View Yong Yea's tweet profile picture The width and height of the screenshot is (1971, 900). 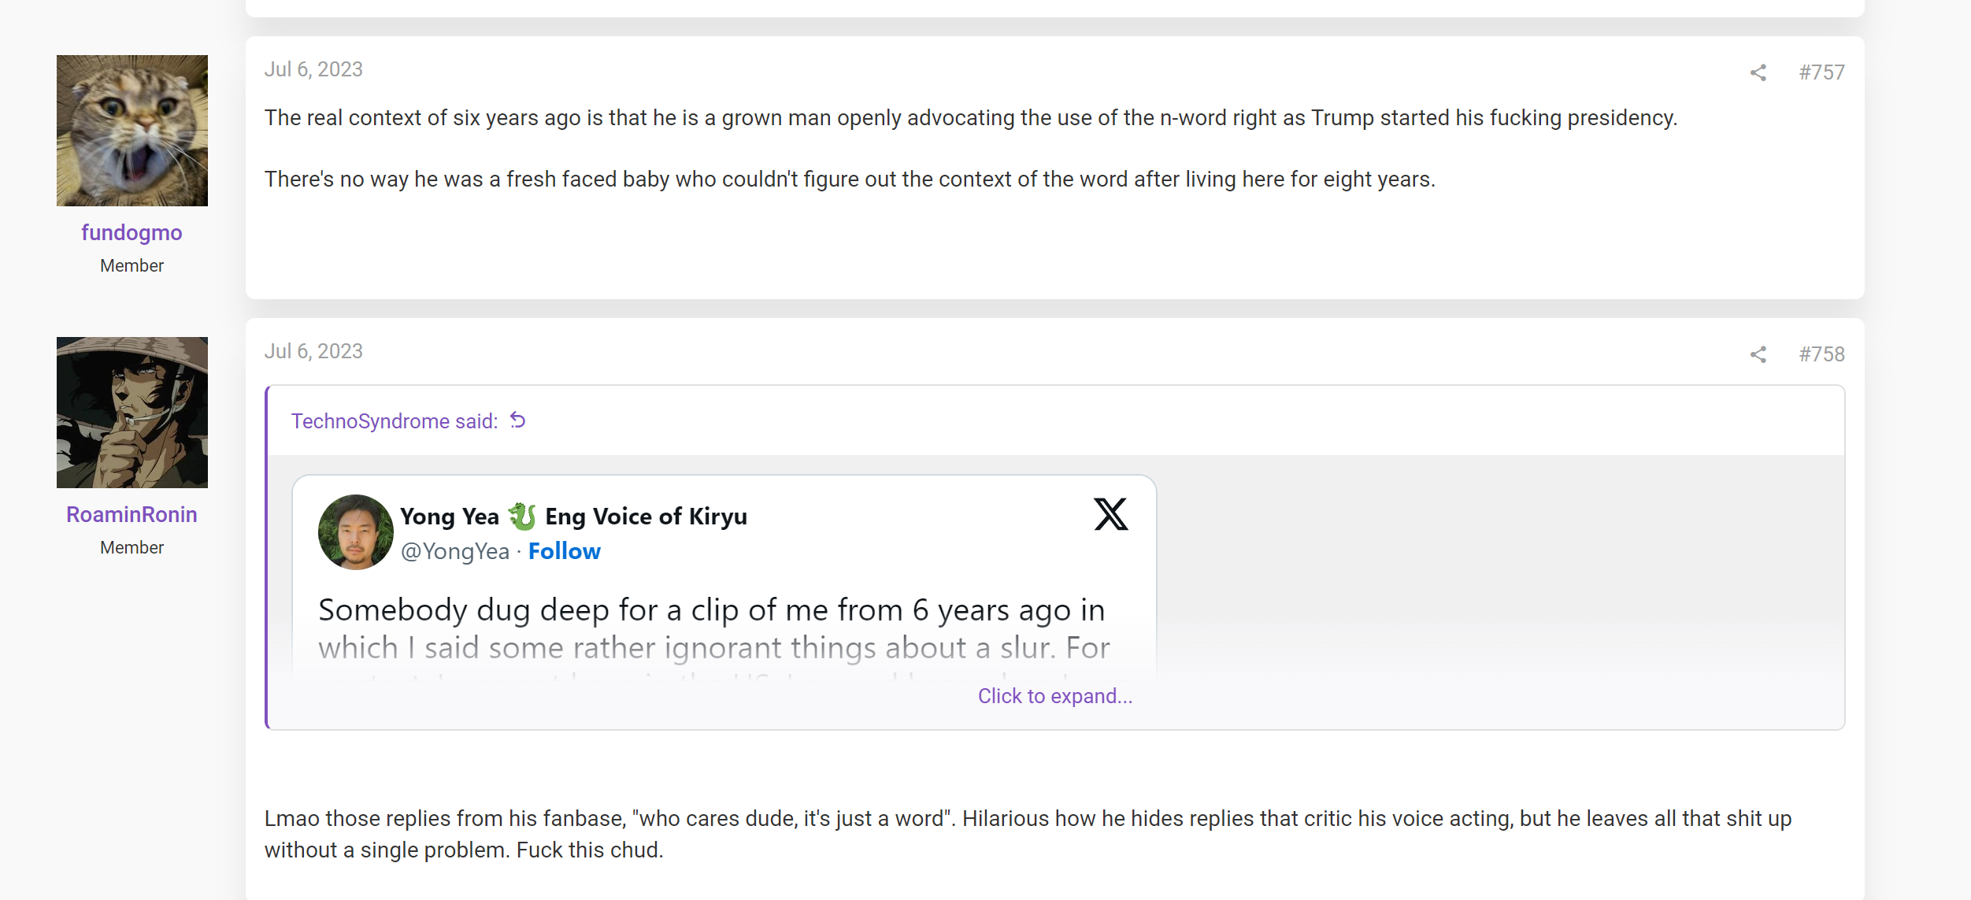[x=356, y=532]
